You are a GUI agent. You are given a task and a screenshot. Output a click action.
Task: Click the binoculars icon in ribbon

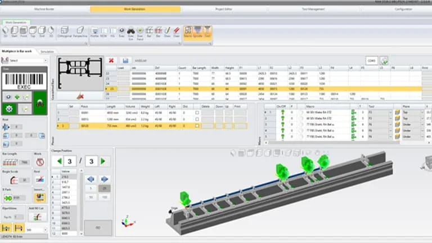click(x=131, y=31)
